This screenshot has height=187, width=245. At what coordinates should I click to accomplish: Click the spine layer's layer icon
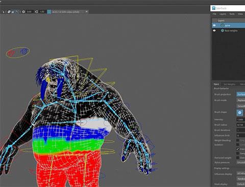(x=223, y=25)
